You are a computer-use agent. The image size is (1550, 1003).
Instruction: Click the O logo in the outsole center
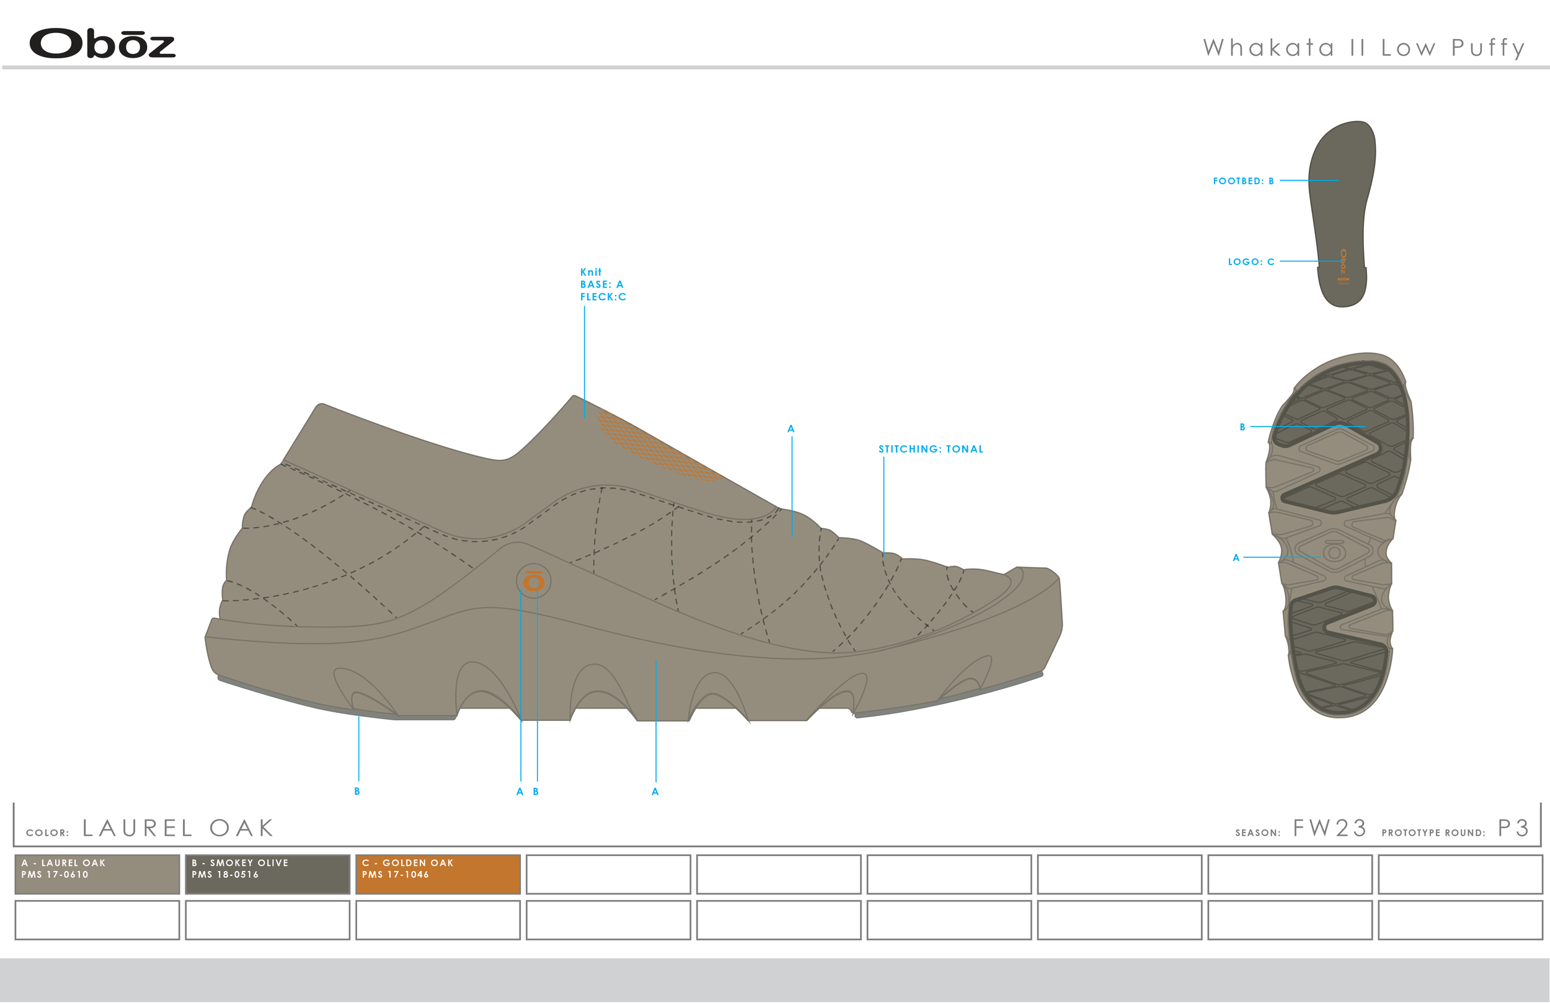click(1334, 551)
